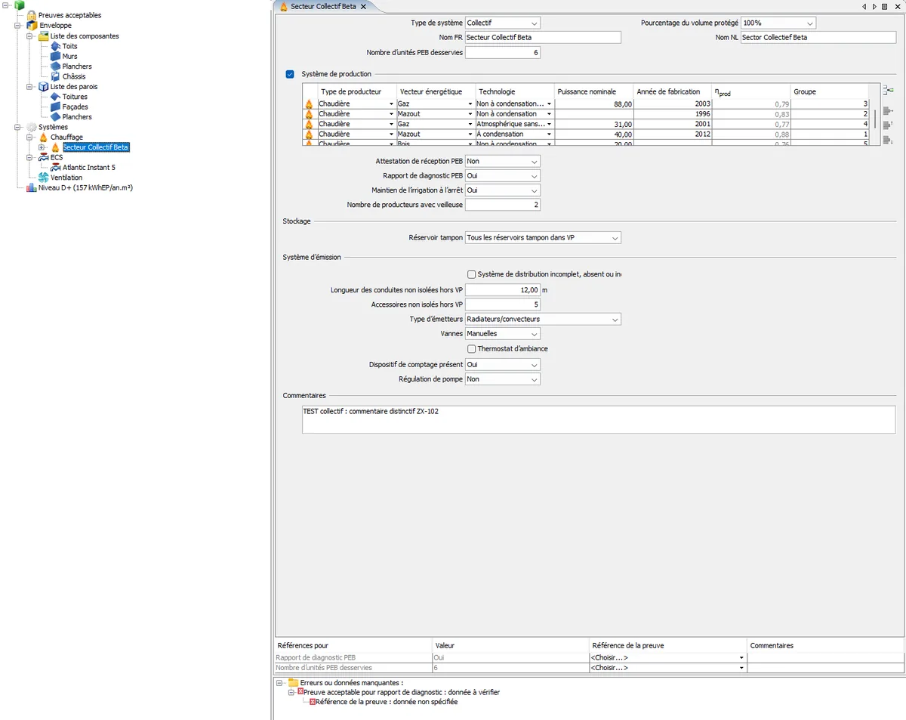Collapse the Erreurs ou données manquantes node

pyautogui.click(x=279, y=682)
